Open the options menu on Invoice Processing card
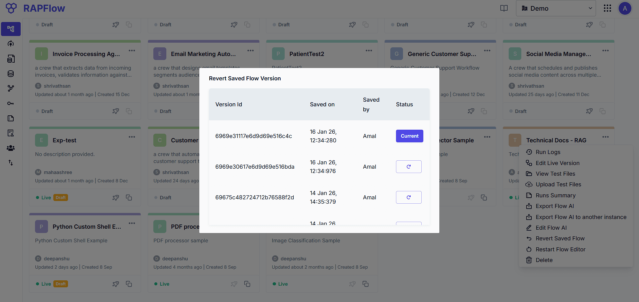The width and height of the screenshot is (639, 302). [x=132, y=50]
